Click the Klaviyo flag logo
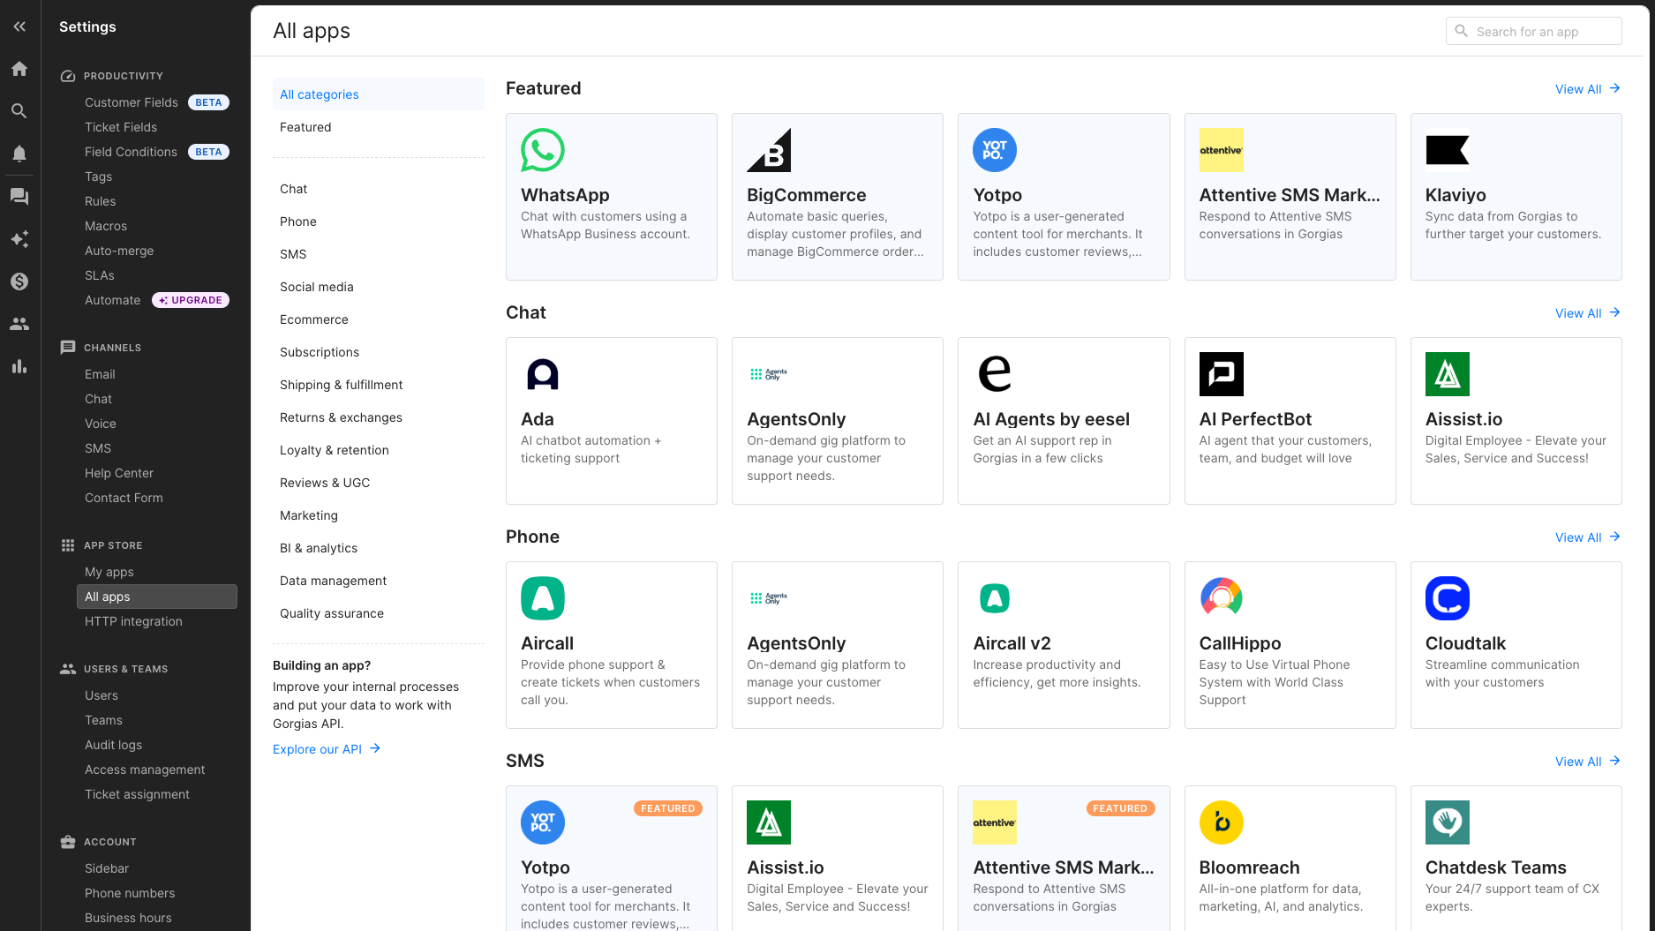Viewport: 1655px width, 931px height. (x=1448, y=150)
